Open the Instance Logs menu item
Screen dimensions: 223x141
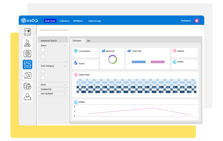click(x=95, y=21)
